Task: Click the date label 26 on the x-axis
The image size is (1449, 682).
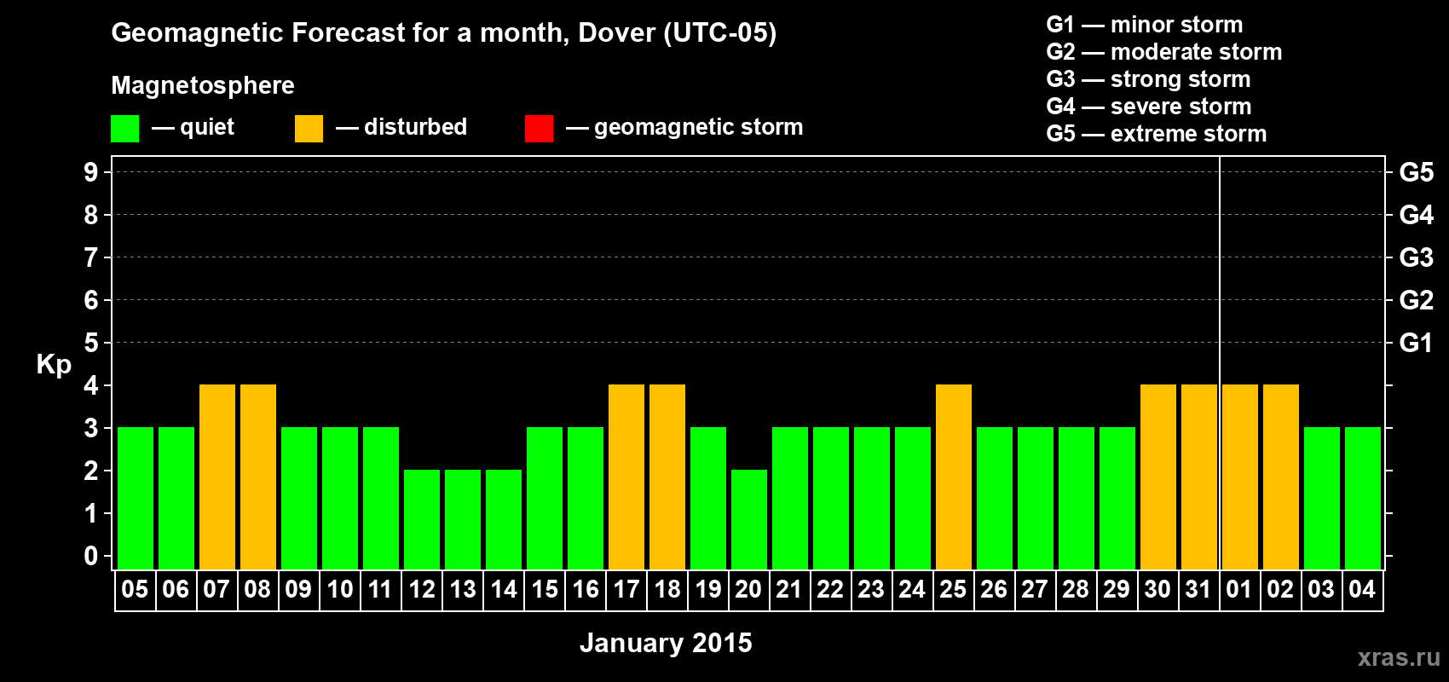Action: pyautogui.click(x=994, y=589)
